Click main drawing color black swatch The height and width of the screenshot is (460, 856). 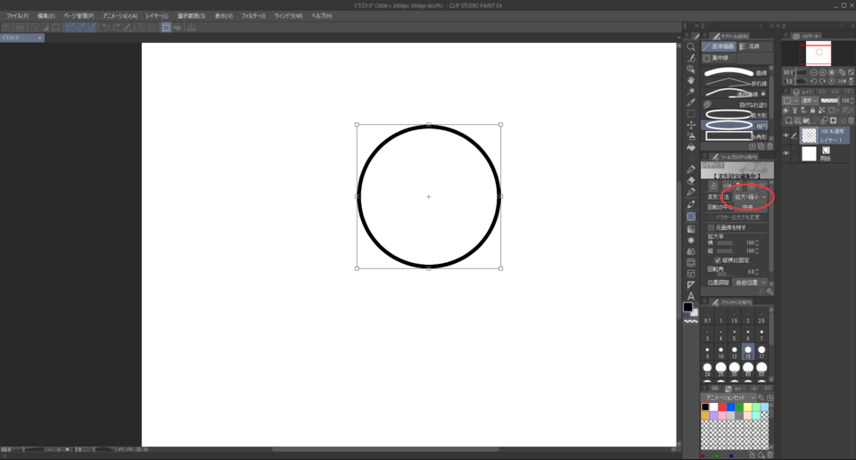[687, 308]
